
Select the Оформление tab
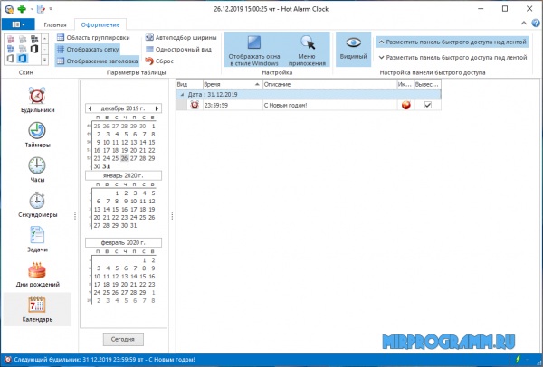point(100,24)
